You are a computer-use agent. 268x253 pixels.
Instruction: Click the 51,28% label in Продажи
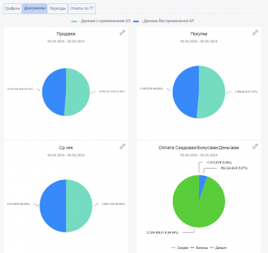click(112, 92)
